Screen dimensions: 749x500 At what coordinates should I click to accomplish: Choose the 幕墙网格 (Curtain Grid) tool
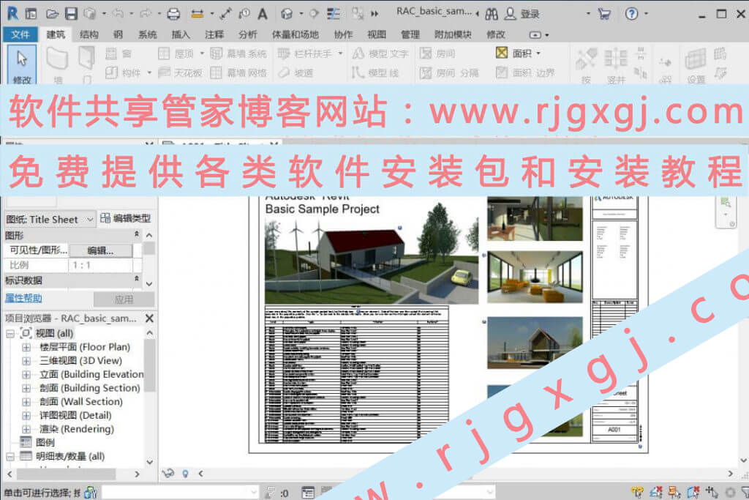pos(238,72)
